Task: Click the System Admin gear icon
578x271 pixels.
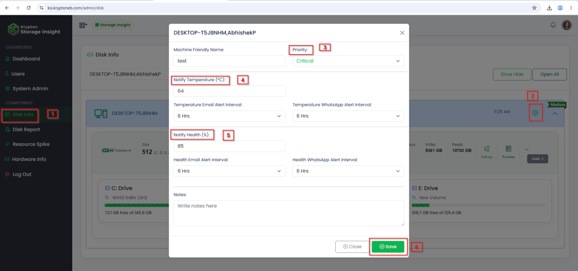Action: coord(7,88)
